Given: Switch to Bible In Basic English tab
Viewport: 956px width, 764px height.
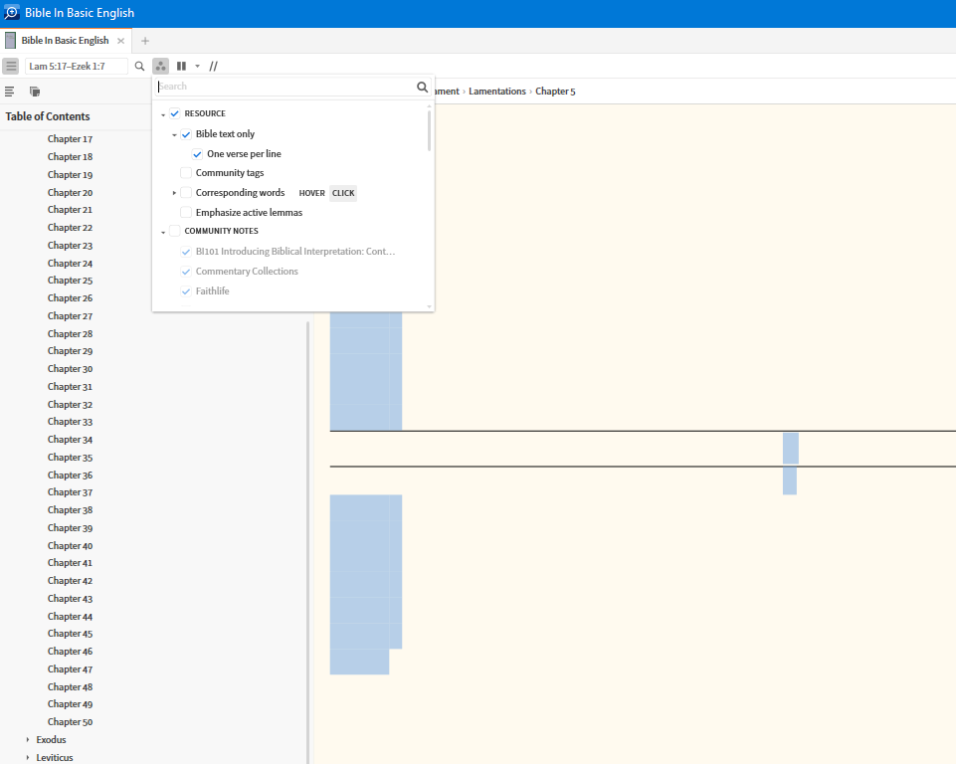Looking at the screenshot, I should coord(66,41).
